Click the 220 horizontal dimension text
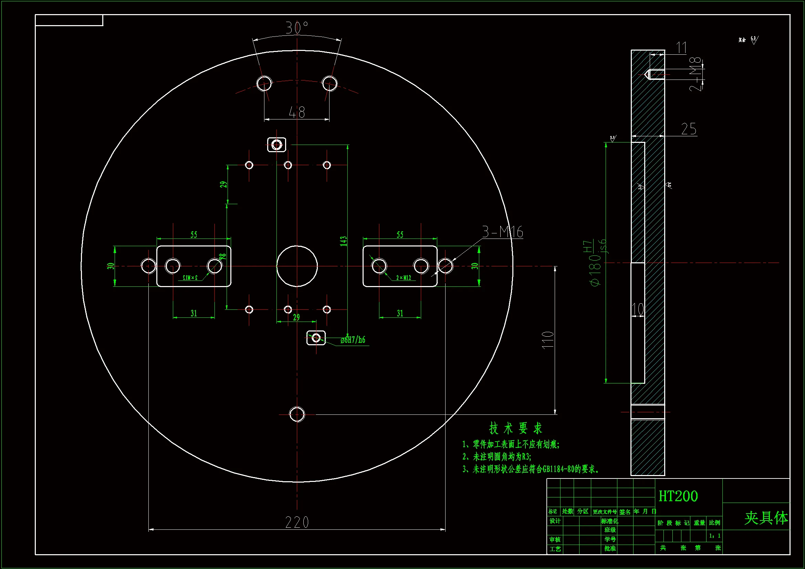Screen dimensions: 805x569 (x=296, y=523)
